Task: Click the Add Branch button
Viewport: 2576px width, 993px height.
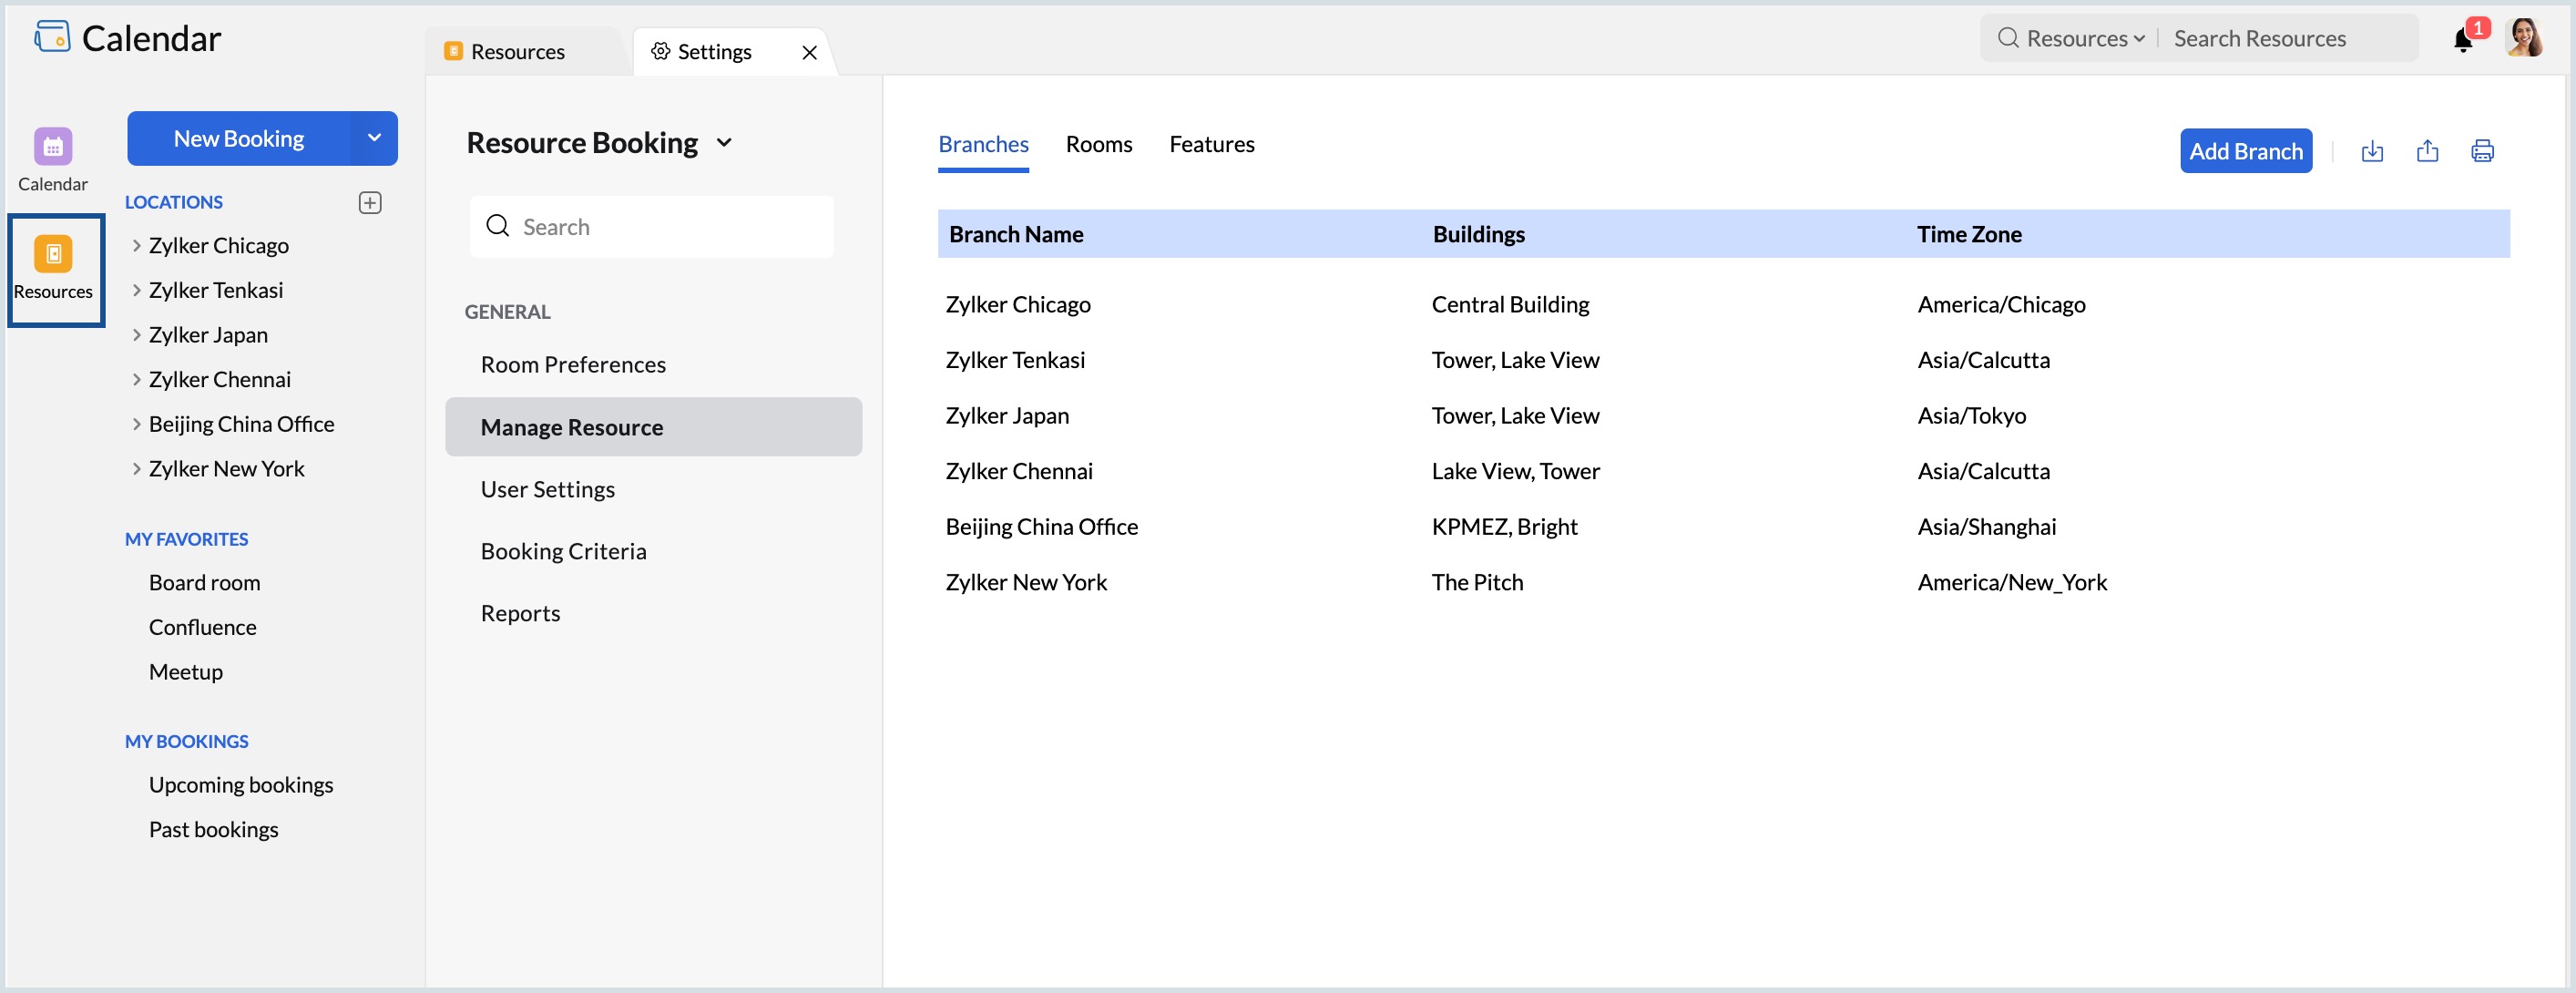Action: [x=2245, y=152]
